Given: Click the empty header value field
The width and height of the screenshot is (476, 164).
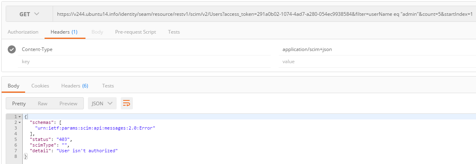Looking at the screenshot, I should point(377,62).
